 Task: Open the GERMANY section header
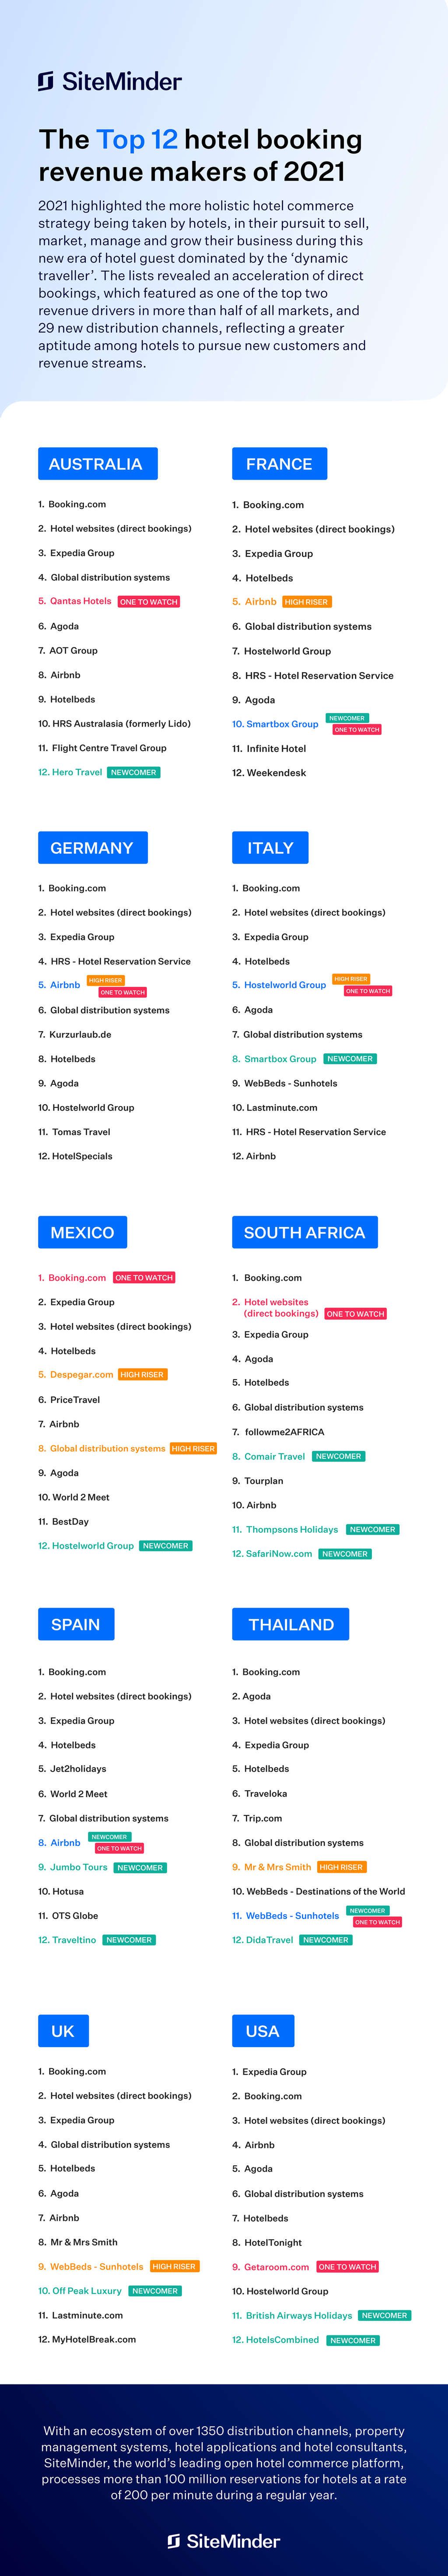(x=92, y=847)
